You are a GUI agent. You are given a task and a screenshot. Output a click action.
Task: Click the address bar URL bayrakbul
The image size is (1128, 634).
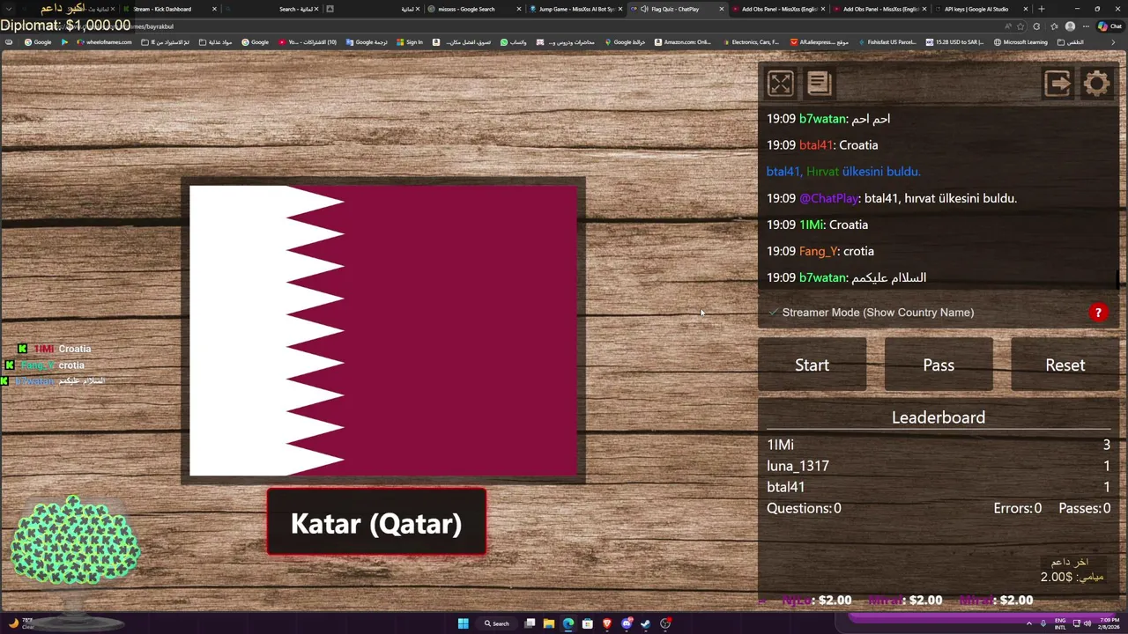[154, 26]
